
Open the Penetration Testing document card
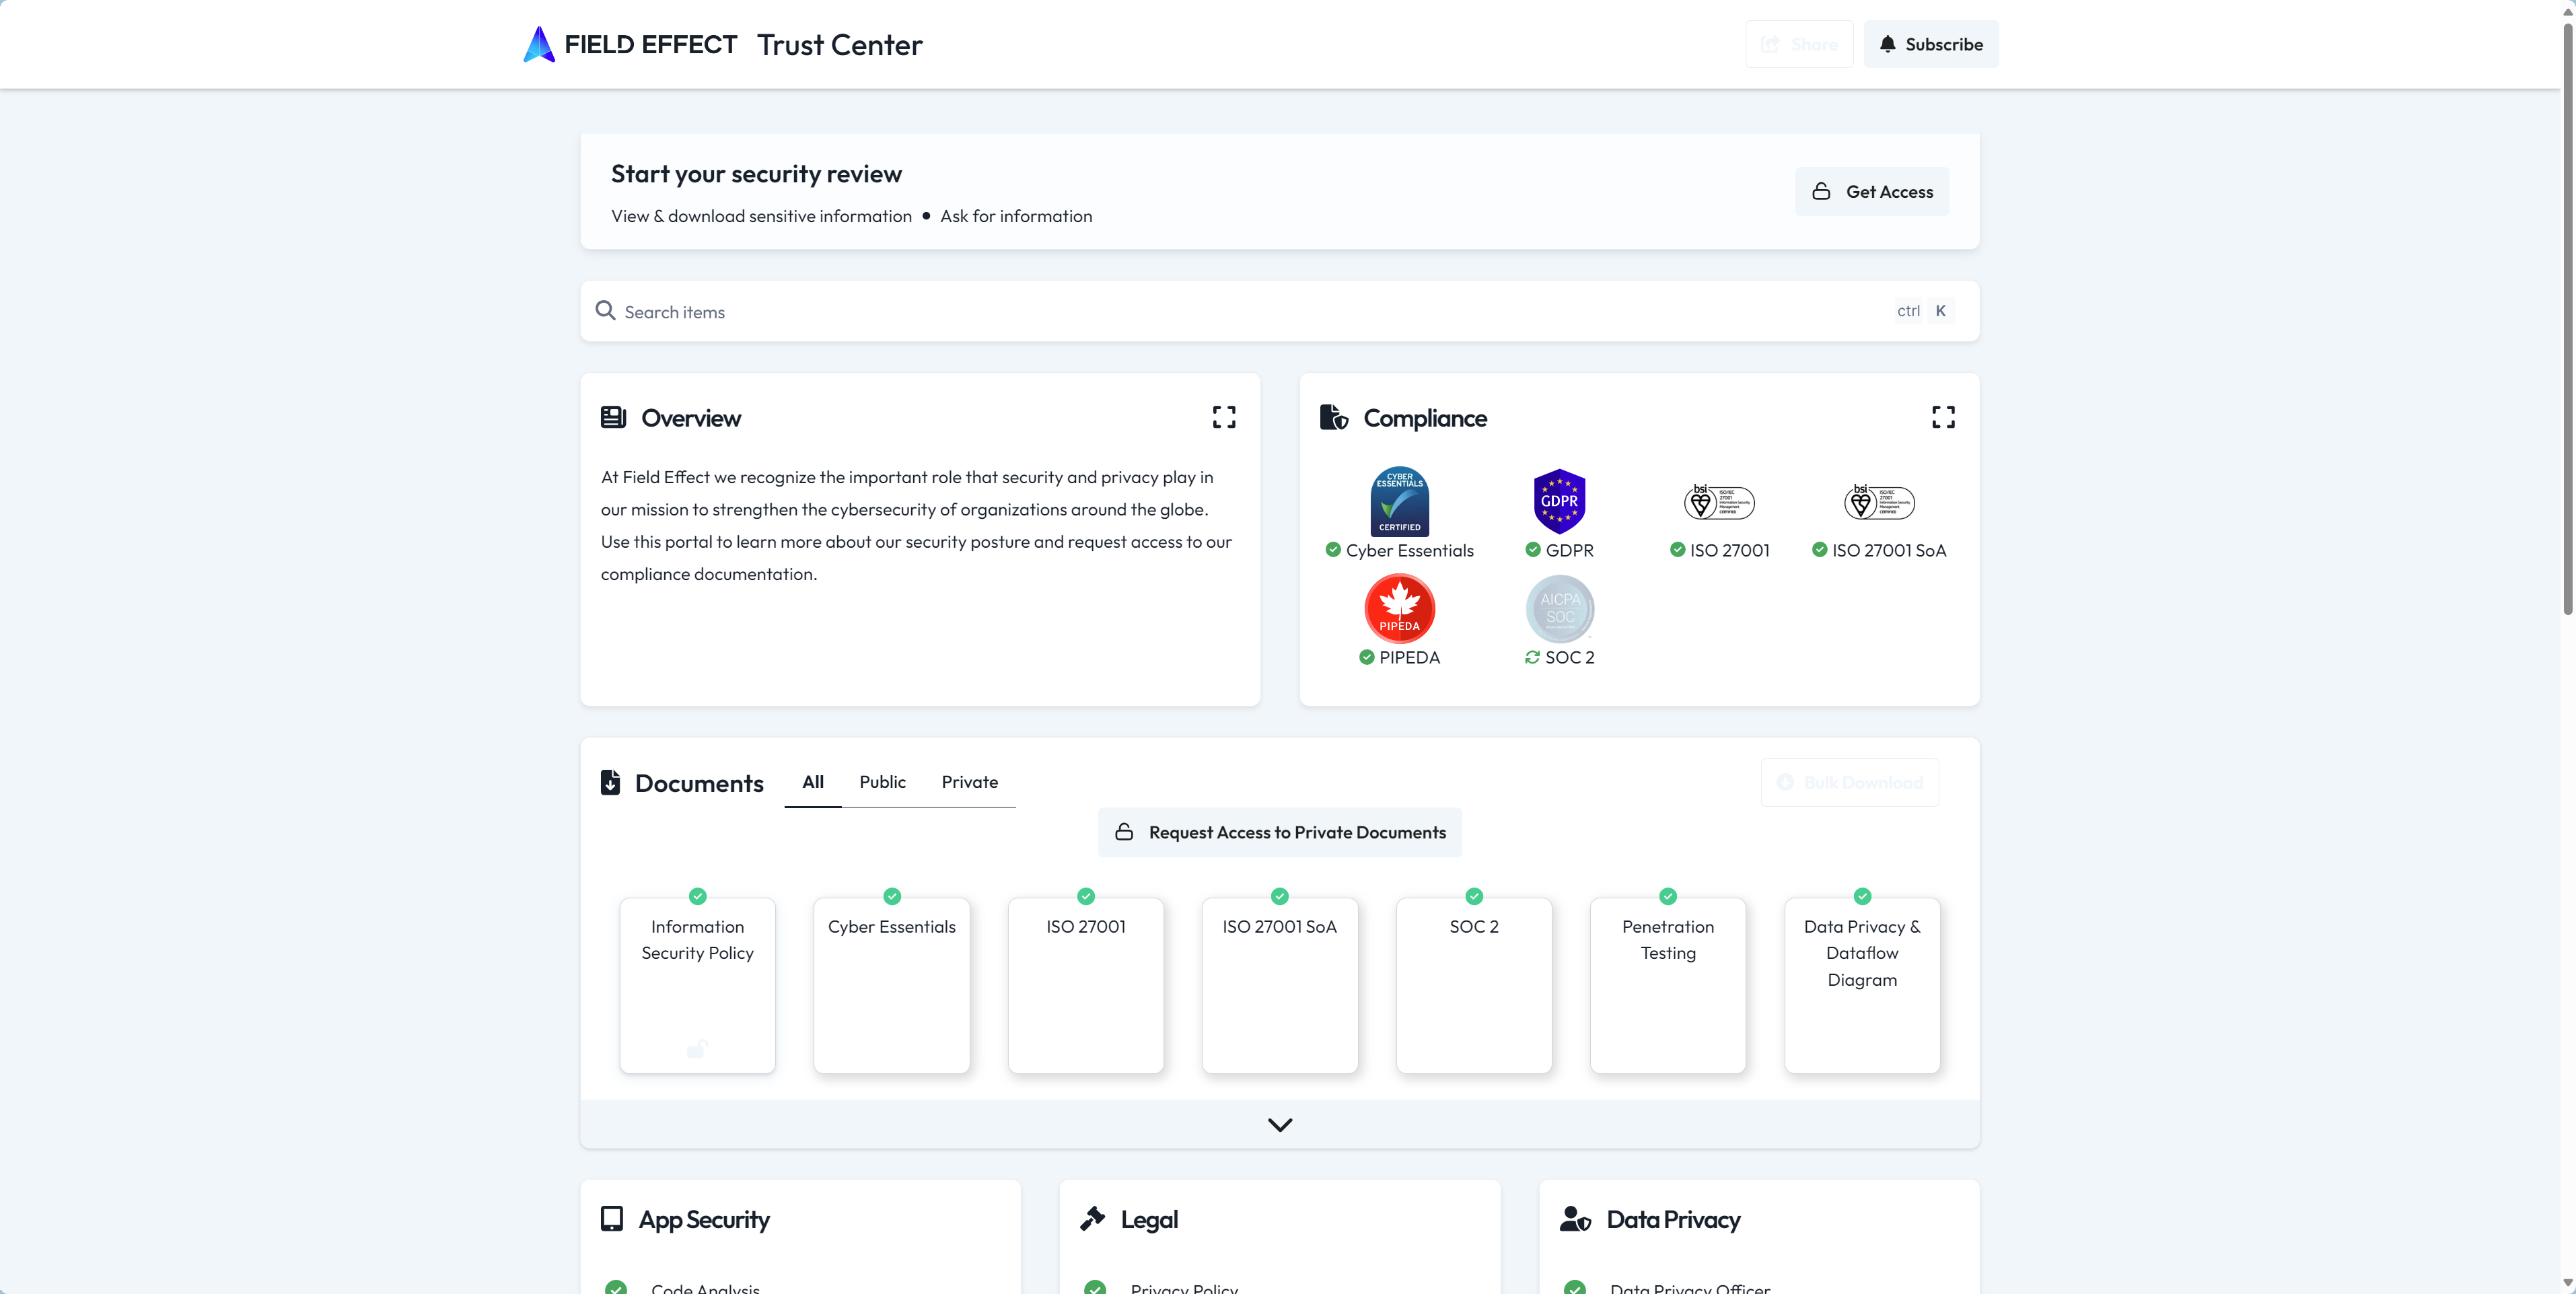[x=1667, y=985]
